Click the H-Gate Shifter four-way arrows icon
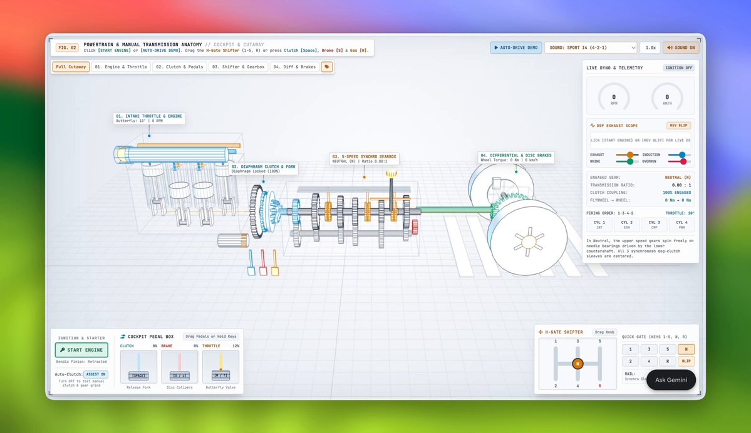751x433 pixels. point(541,332)
